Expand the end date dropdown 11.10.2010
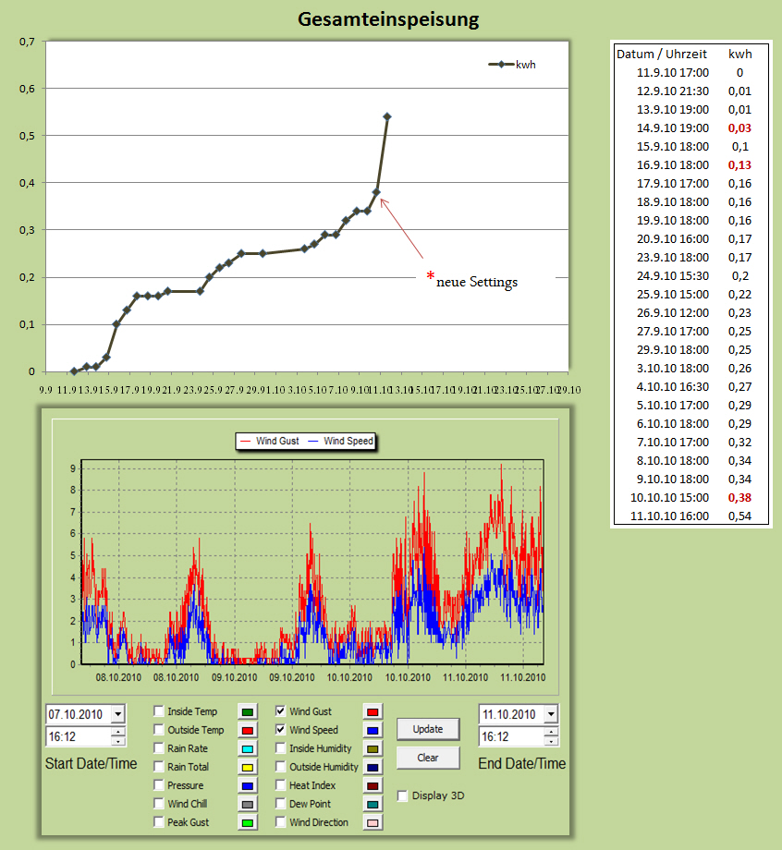This screenshot has height=850, width=782. [x=551, y=714]
